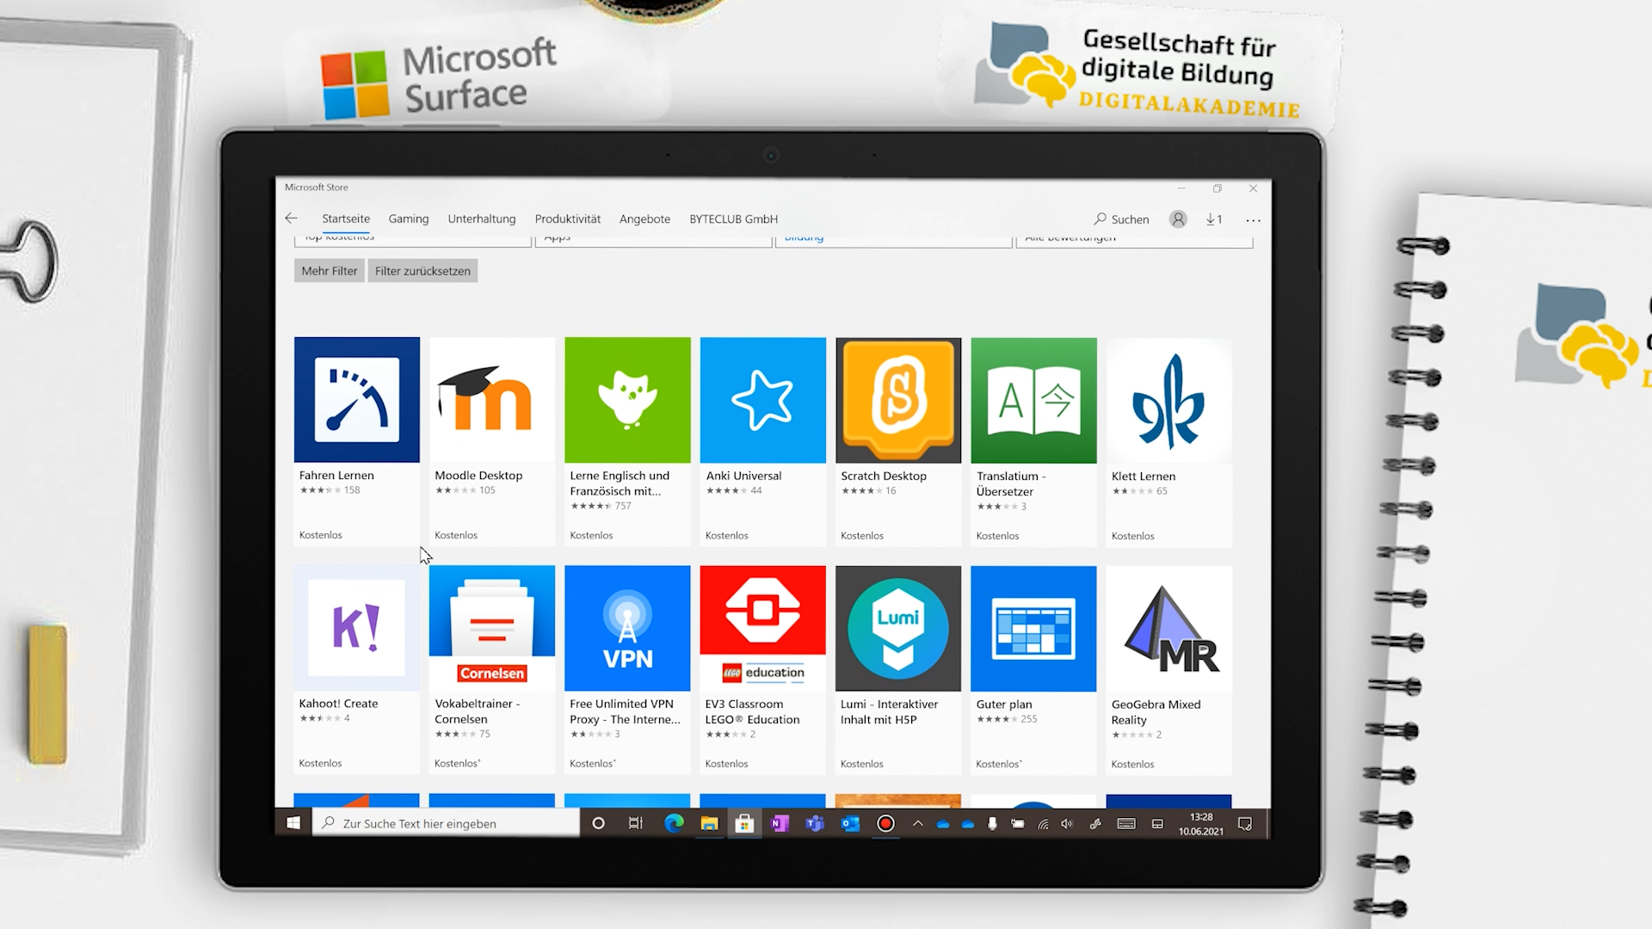Viewport: 1652px width, 929px height.
Task: Click the volume speaker tray icon
Action: pyautogui.click(x=1067, y=823)
